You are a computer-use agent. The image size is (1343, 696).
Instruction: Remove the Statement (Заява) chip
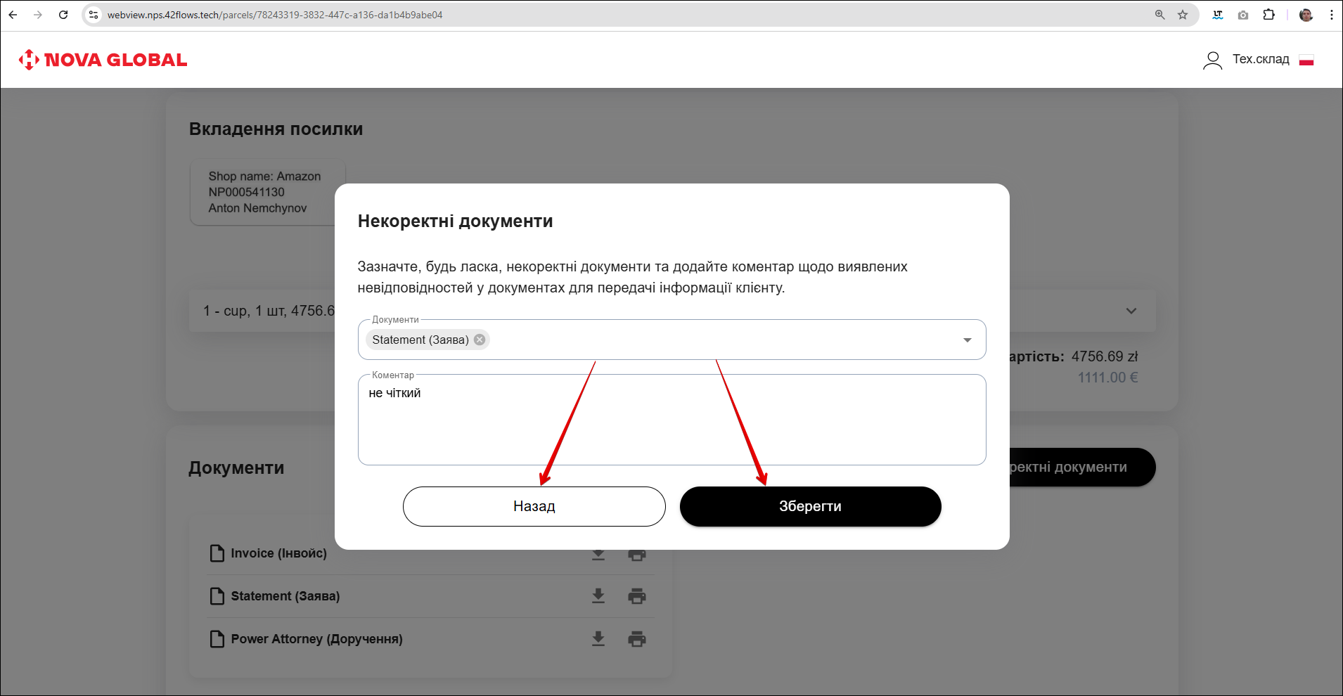click(x=480, y=340)
